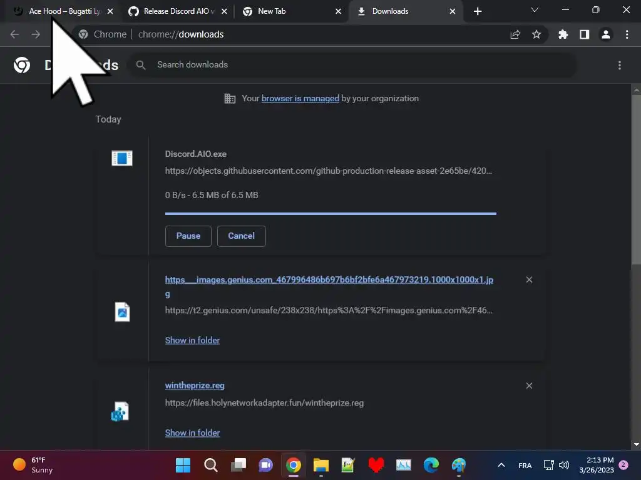Click the Search downloads field
This screenshot has height=480, width=641.
click(x=353, y=65)
